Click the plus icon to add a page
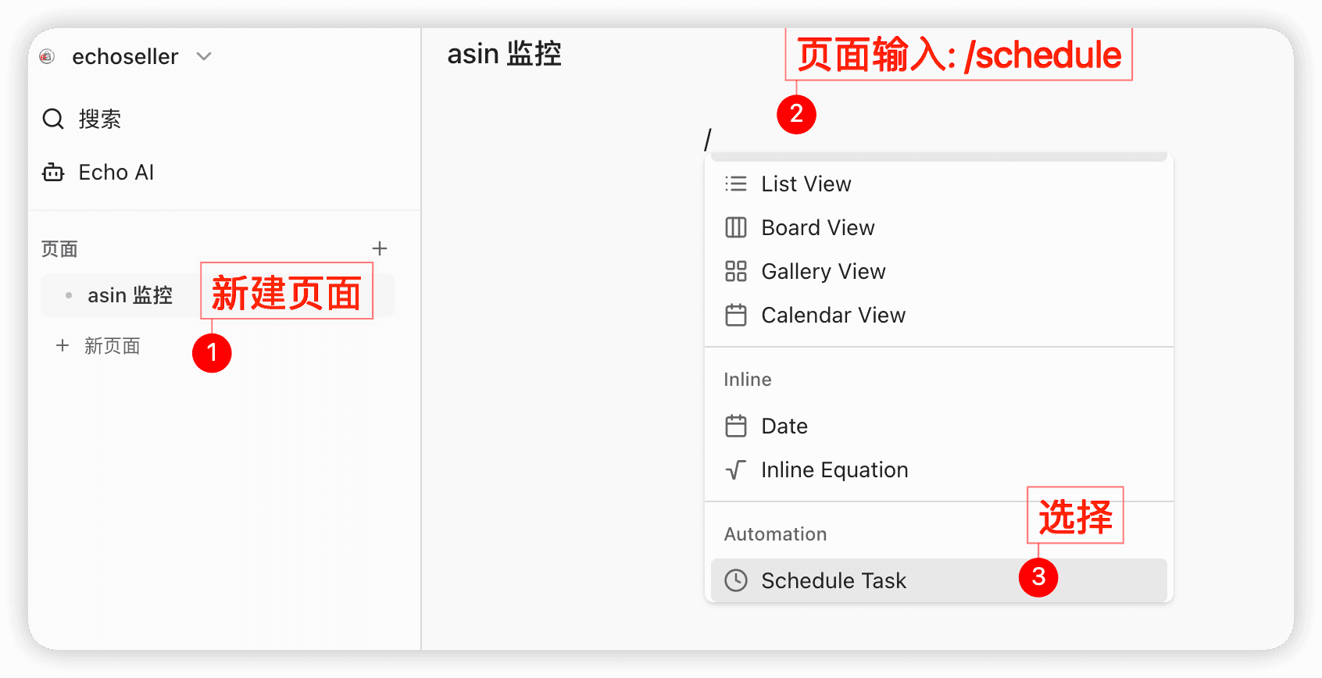The image size is (1322, 678). click(380, 248)
